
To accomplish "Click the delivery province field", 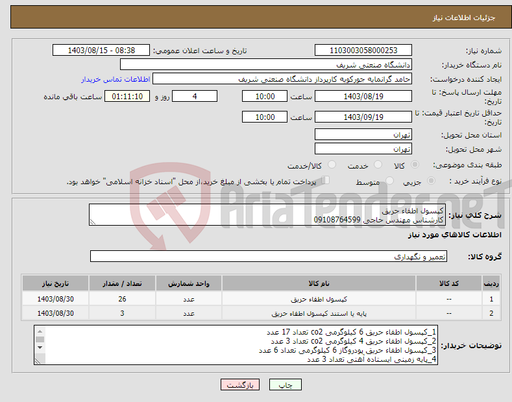I will click(363, 134).
